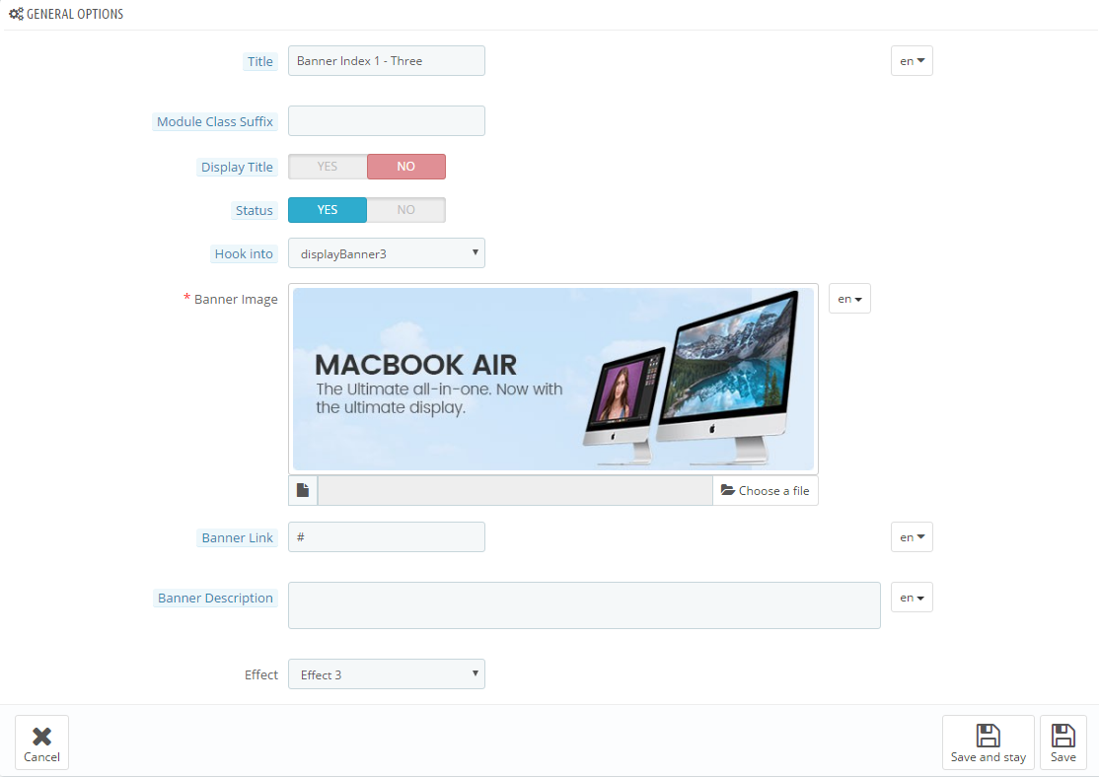Click the Banner Link label

click(x=237, y=538)
